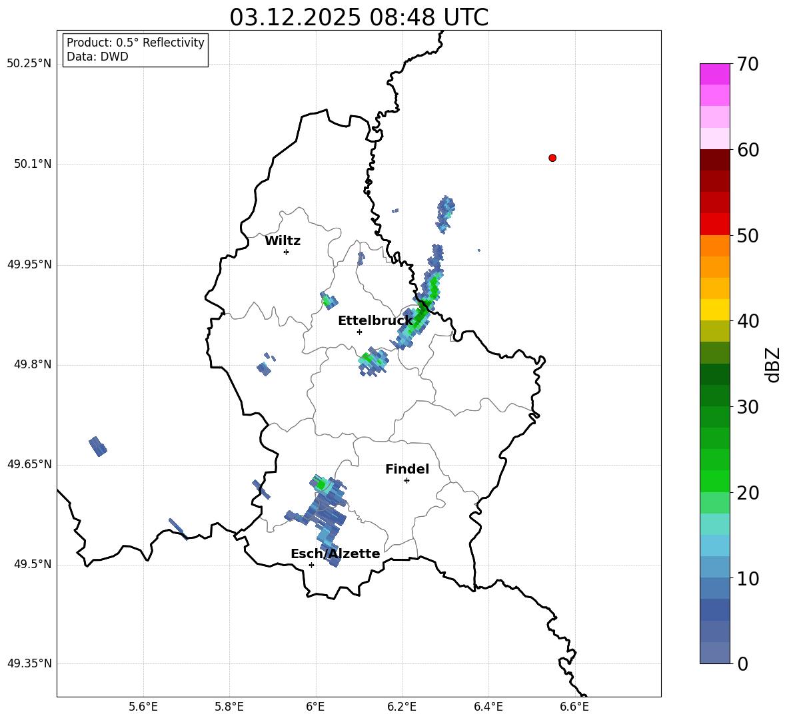Screen dimensions: 789x720
Task: Click the Product: 0.5° Reflectivity text
Action: (135, 42)
